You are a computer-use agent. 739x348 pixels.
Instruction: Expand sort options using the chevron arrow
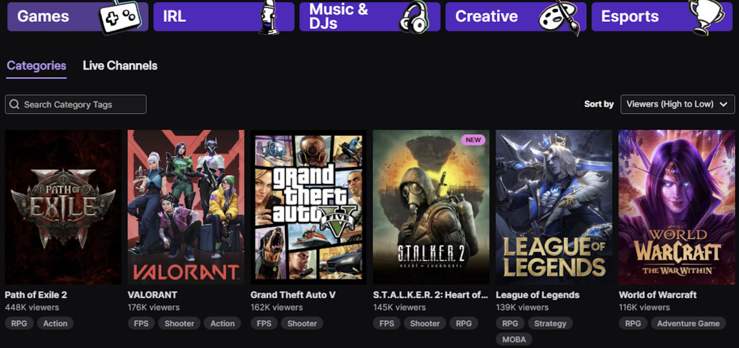(723, 104)
